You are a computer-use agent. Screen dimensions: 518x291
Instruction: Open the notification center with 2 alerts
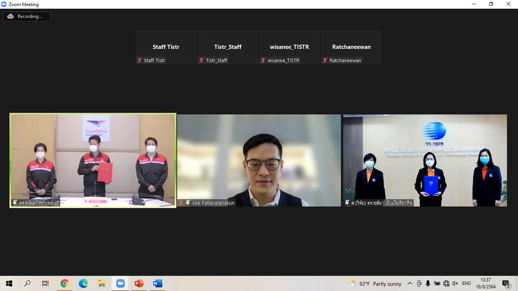pos(506,284)
